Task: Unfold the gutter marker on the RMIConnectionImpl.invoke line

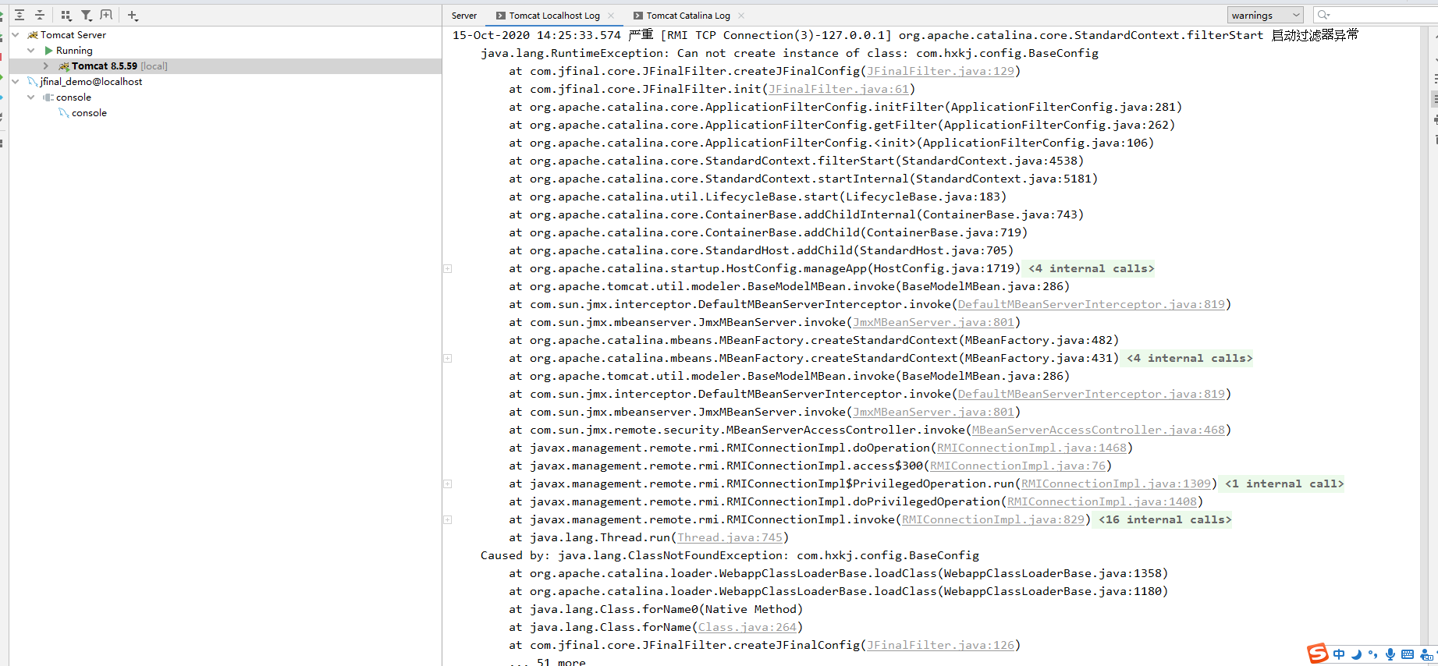Action: [x=448, y=519]
